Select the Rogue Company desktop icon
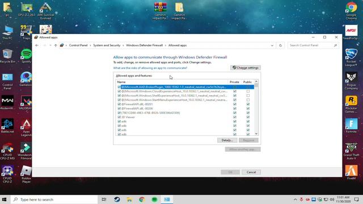The height and width of the screenshot is (204, 363). tap(351, 80)
